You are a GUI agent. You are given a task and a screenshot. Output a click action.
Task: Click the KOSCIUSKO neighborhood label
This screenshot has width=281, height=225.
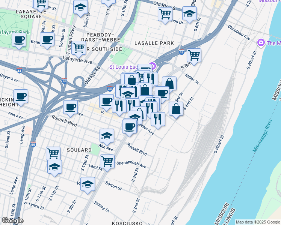pos(127,223)
